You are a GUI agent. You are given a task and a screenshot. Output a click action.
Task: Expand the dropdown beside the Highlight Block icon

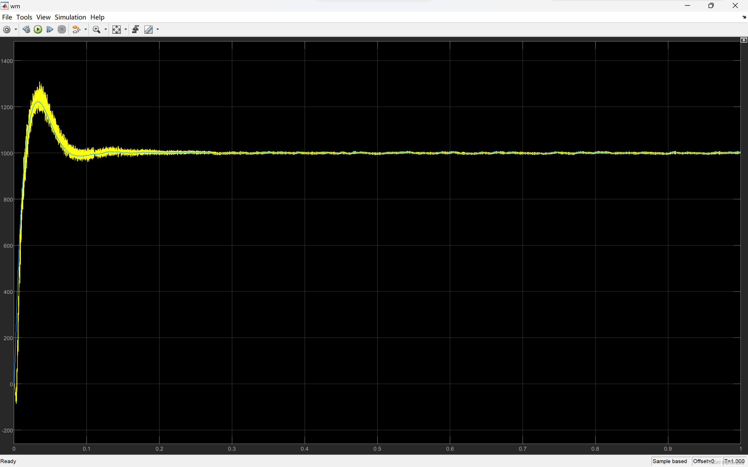click(86, 30)
